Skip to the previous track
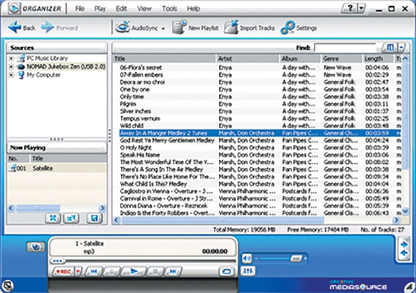The height and width of the screenshot is (293, 416). pyautogui.click(x=94, y=271)
